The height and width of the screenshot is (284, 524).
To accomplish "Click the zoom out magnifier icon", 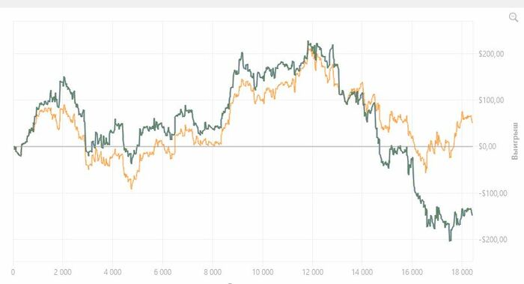I will pyautogui.click(x=514, y=17).
